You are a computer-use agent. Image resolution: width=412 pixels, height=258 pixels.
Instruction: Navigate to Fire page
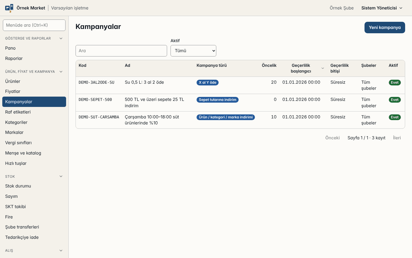[x=34, y=217]
